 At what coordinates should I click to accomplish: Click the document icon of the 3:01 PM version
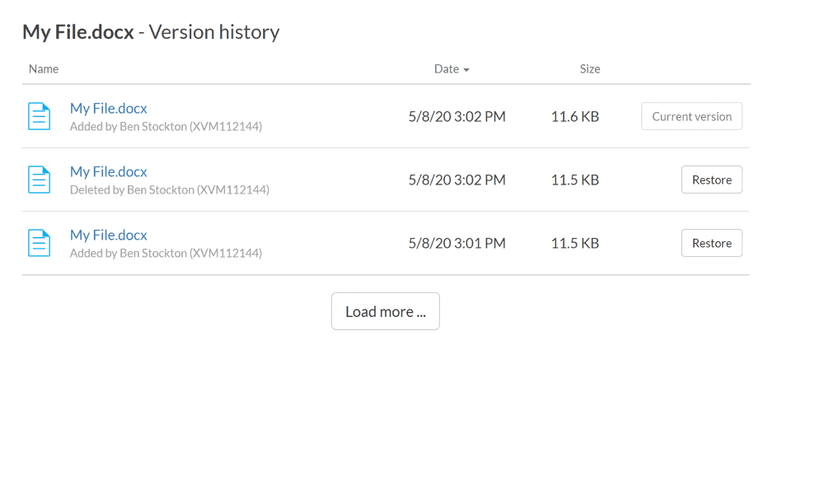pyautogui.click(x=39, y=243)
